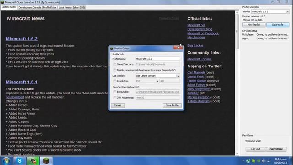Image resolution: width=293 pixels, height=165 pixels.
Task: Click the Save Profile button
Action: click(x=172, y=105)
